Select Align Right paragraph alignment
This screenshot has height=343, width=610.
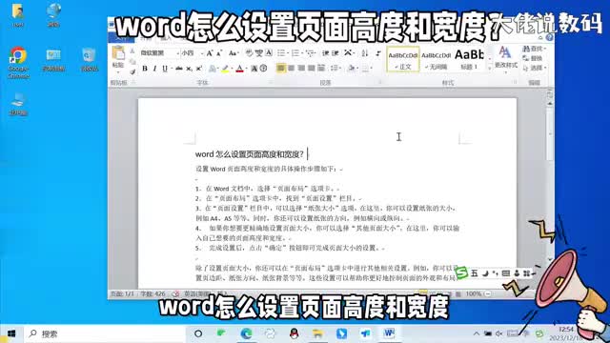point(301,69)
